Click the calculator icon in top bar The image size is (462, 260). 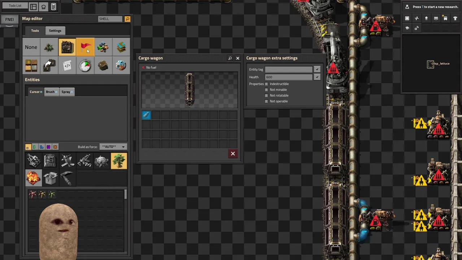[53, 7]
